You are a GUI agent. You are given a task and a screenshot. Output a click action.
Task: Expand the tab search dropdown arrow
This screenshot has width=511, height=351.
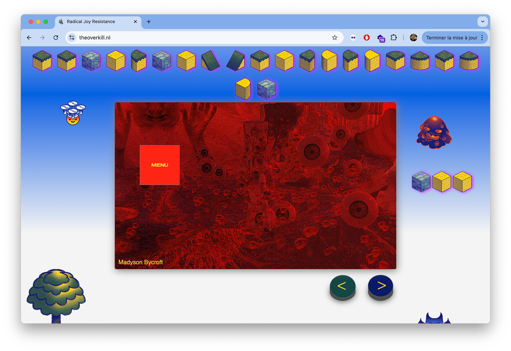483,21
